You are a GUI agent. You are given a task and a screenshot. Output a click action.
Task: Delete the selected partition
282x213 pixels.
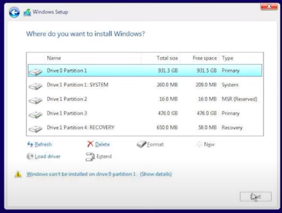click(102, 144)
